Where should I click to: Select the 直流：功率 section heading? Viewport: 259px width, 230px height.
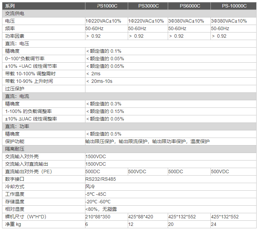[17, 127]
